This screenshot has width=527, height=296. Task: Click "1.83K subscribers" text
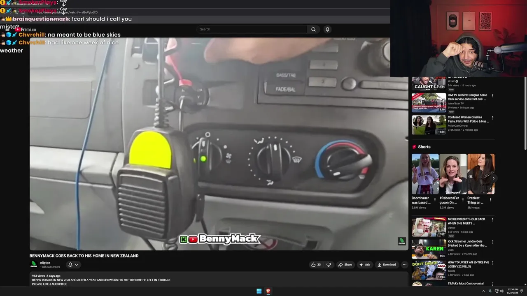click(50, 267)
